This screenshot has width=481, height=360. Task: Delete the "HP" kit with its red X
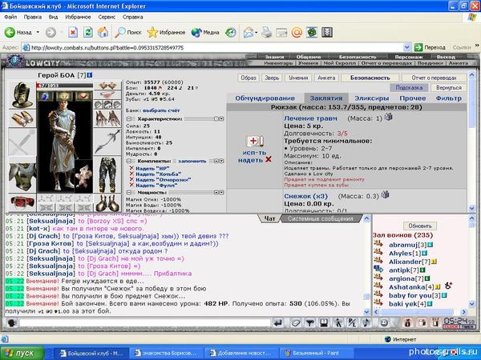[x=131, y=168]
